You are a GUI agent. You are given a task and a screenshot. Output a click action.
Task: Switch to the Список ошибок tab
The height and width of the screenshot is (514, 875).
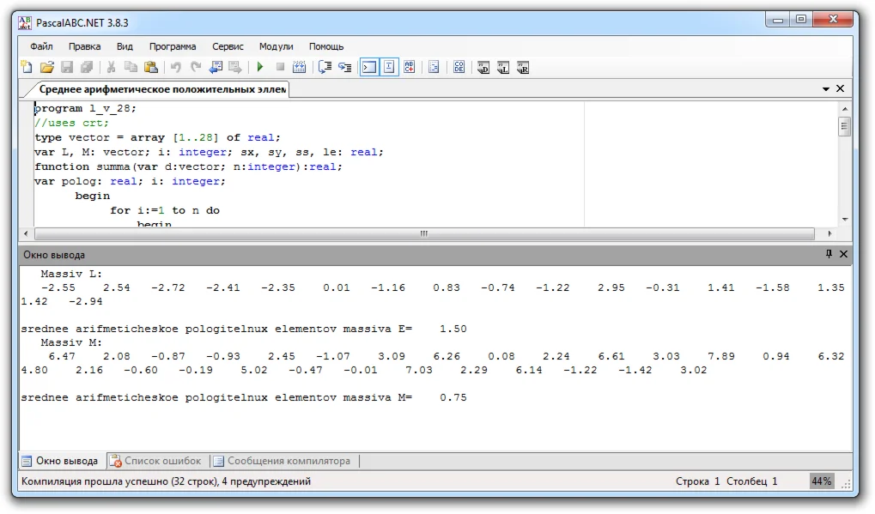tap(155, 461)
